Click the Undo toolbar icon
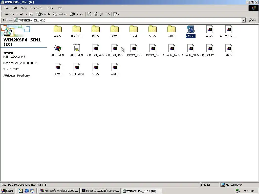The height and width of the screenshot is (194, 259). tap(107, 14)
